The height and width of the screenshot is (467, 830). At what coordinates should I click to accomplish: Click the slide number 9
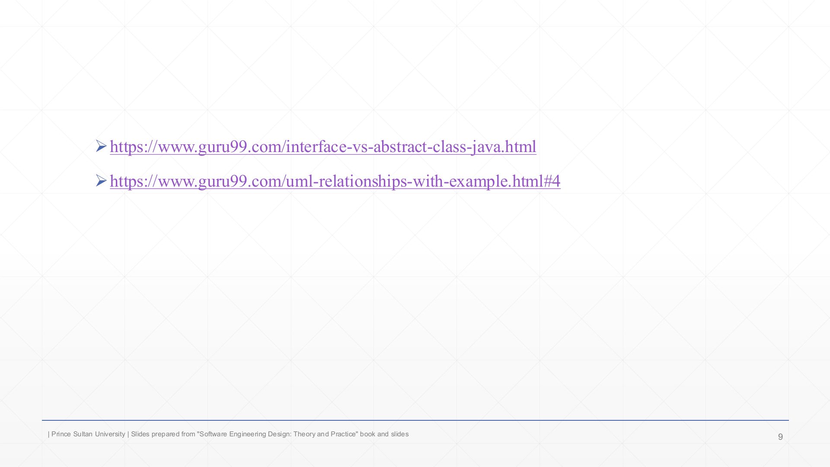point(780,437)
